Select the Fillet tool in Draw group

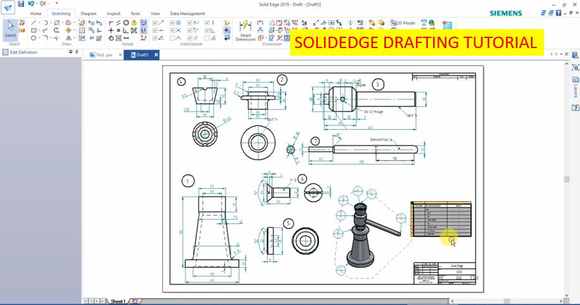45,38
